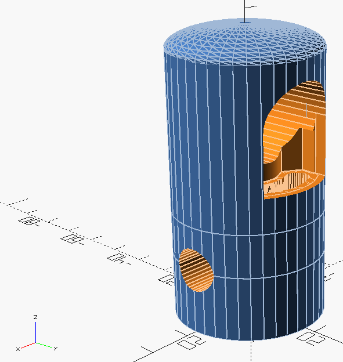Image resolution: width=343 pixels, height=362 pixels.
Task: Click the green Y line of the gizmo
Action: click(x=45, y=345)
